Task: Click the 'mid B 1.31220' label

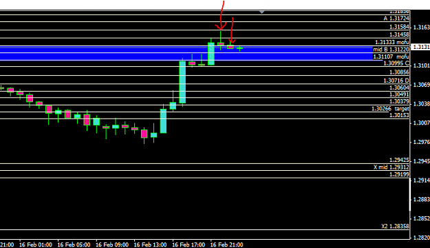Action: tap(391, 50)
